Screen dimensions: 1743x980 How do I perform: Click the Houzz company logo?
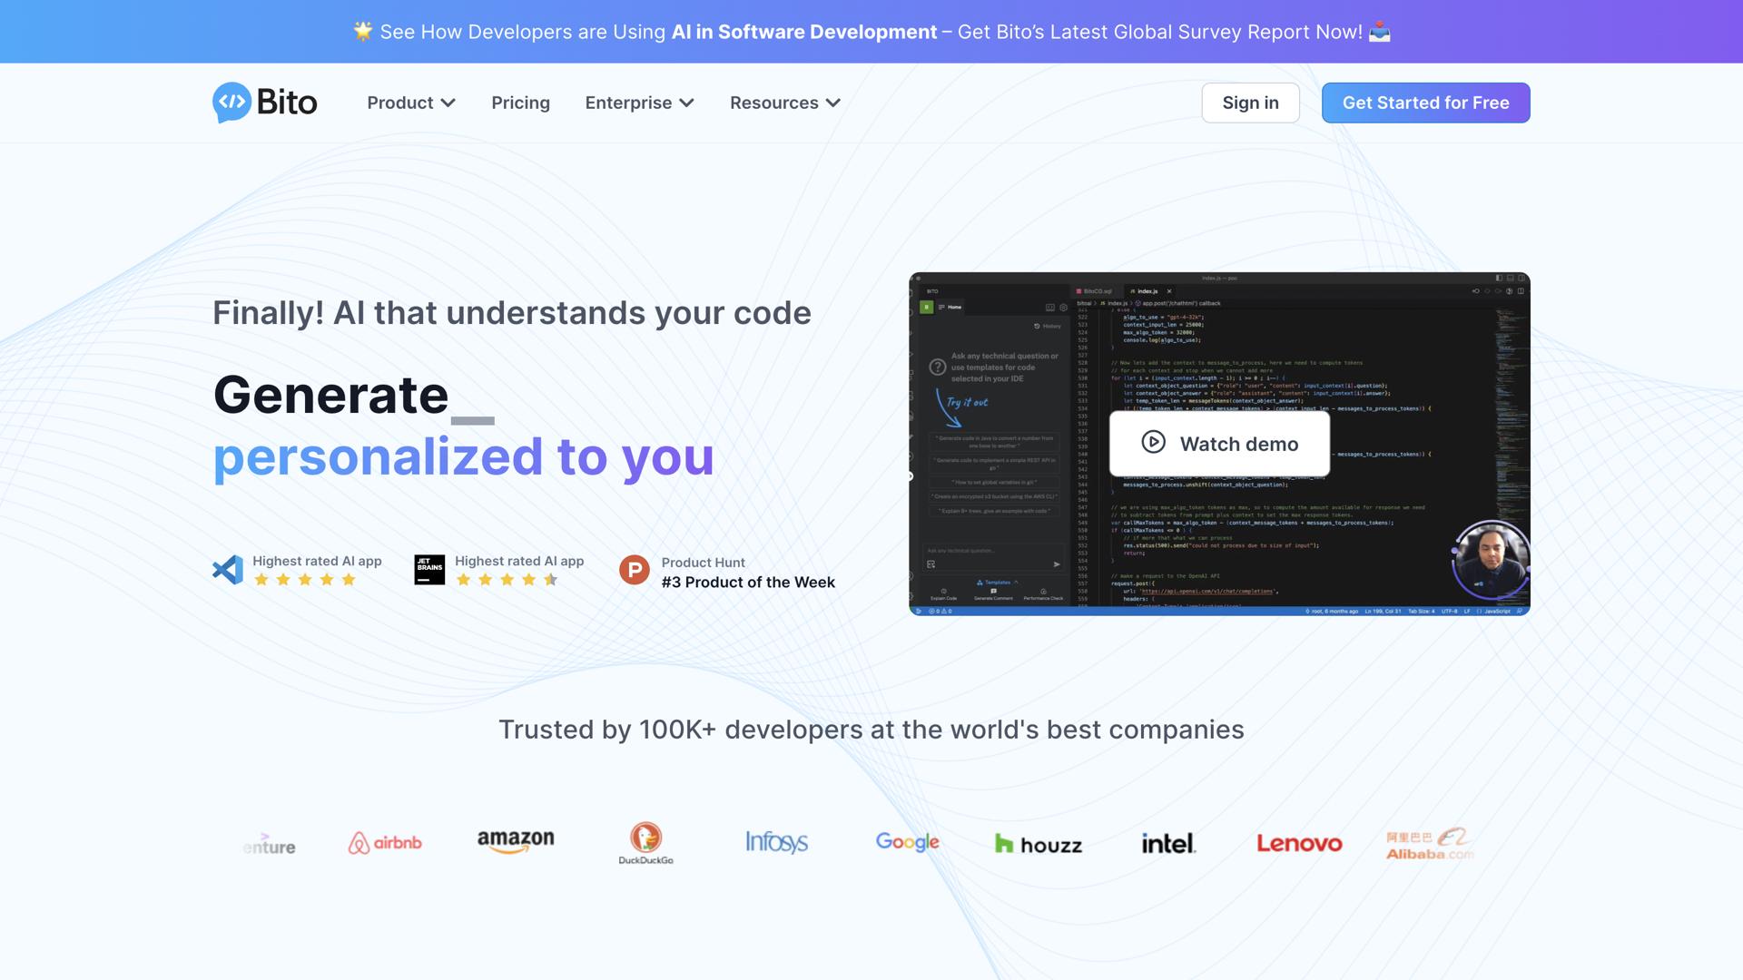(x=1039, y=844)
